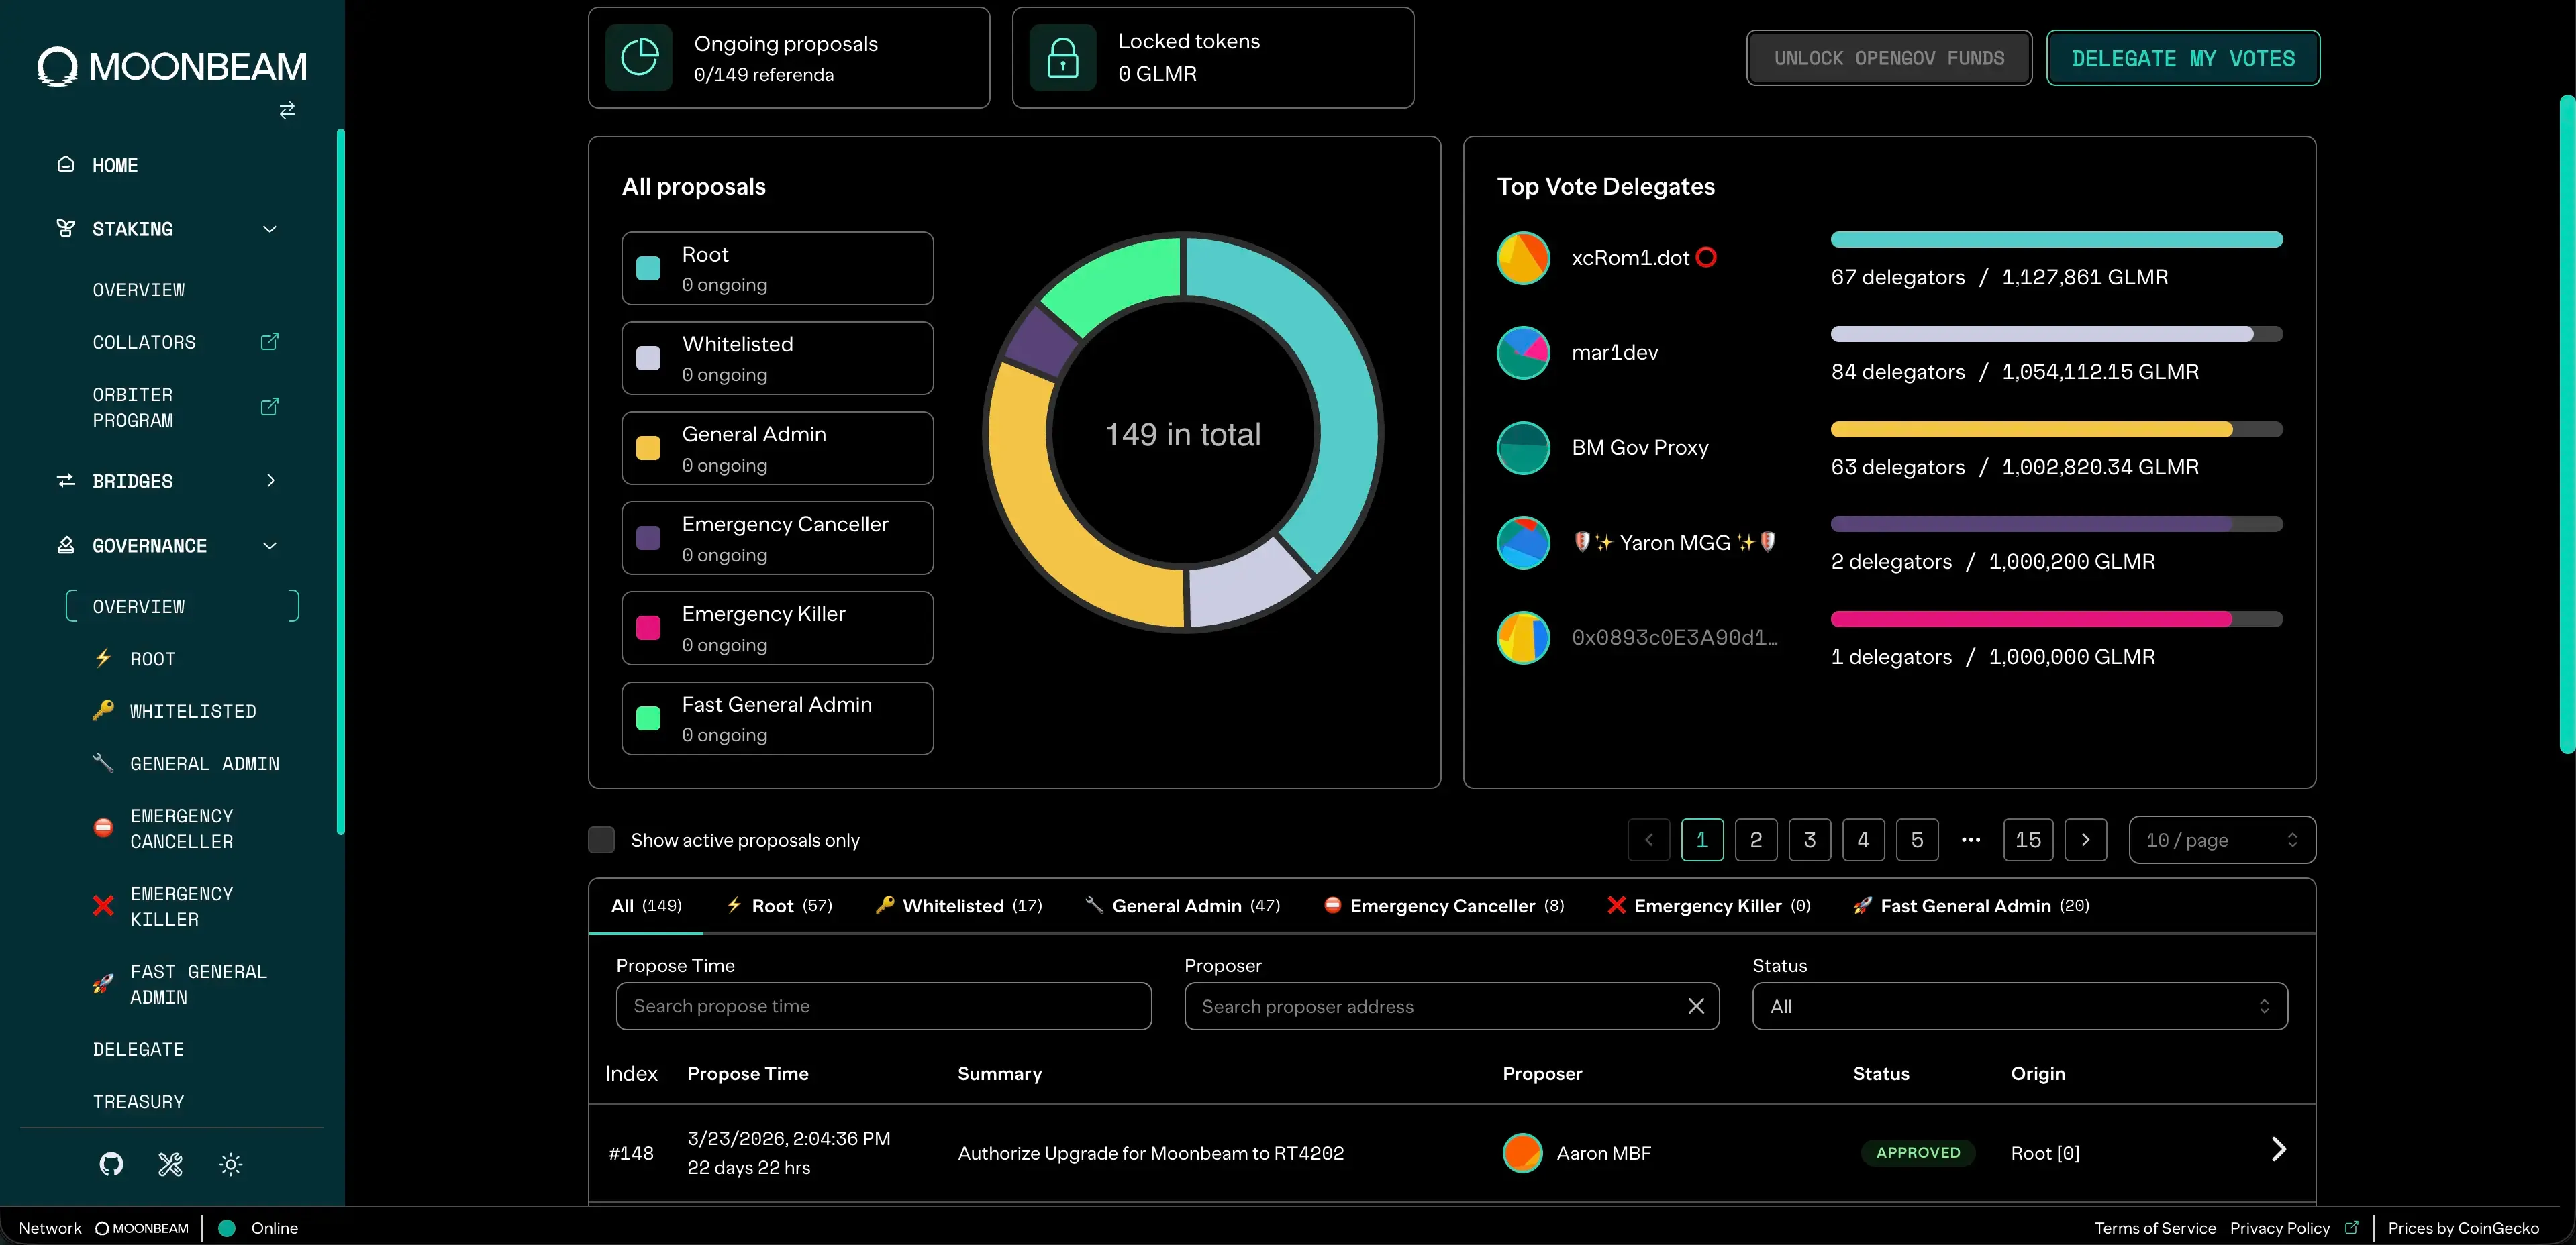Click the Fast General Admin rocket icon in sidebar
The height and width of the screenshot is (1245, 2576).
(103, 983)
